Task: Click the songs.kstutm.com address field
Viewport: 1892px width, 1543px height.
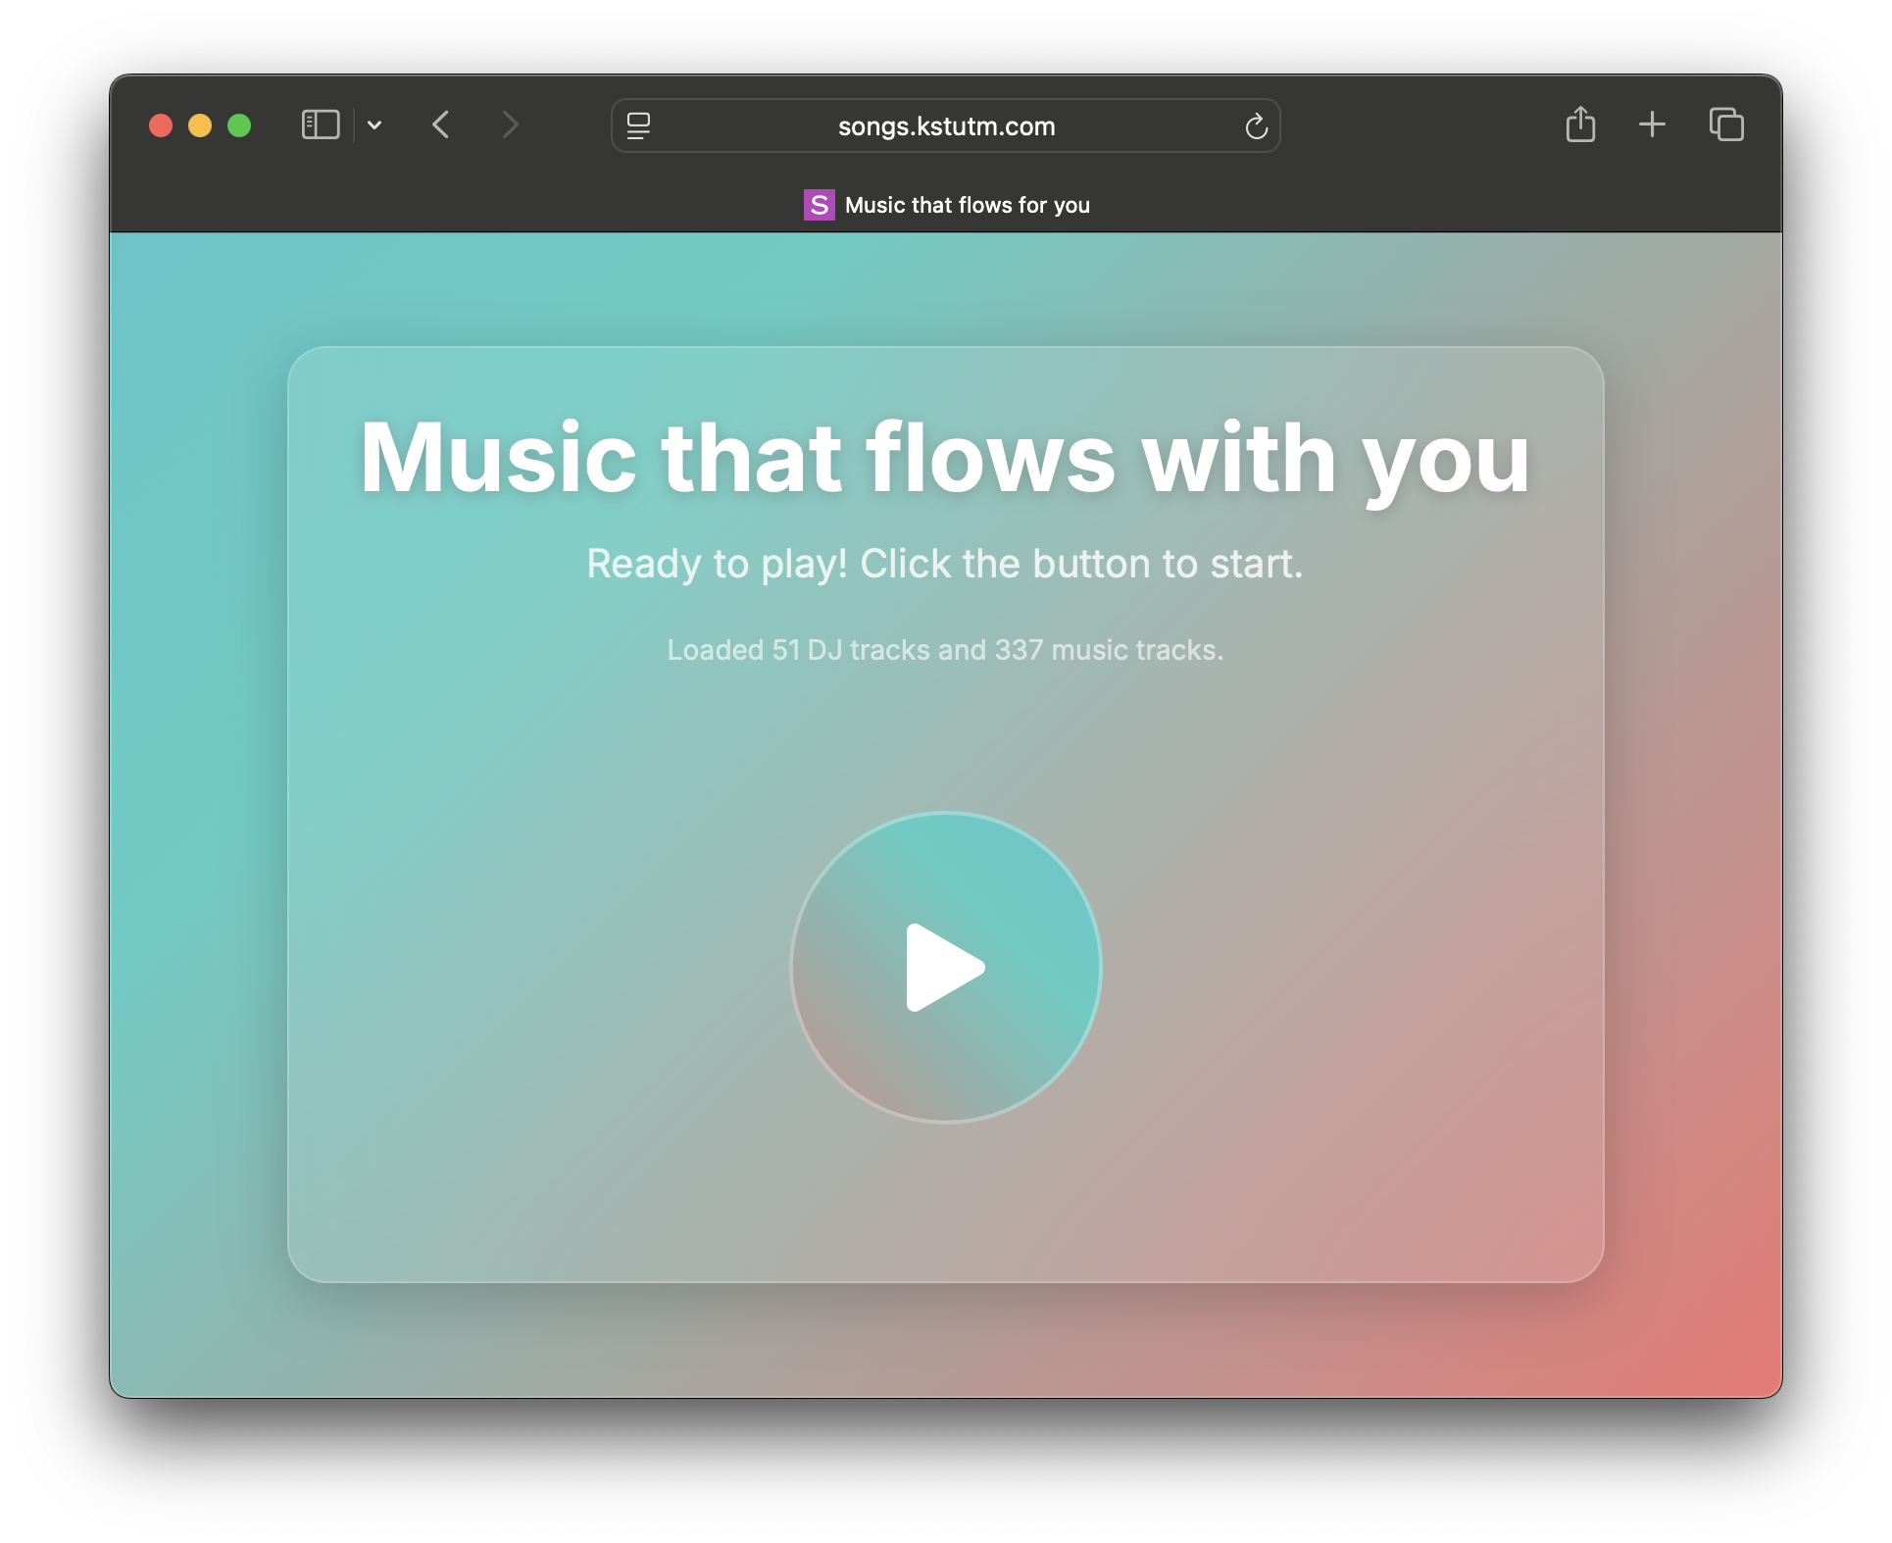Action: click(x=946, y=126)
